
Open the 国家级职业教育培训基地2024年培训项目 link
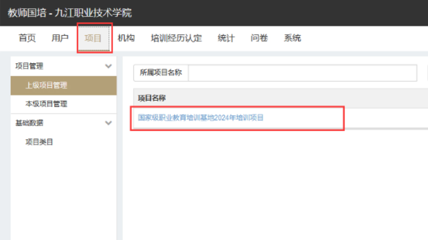point(201,118)
